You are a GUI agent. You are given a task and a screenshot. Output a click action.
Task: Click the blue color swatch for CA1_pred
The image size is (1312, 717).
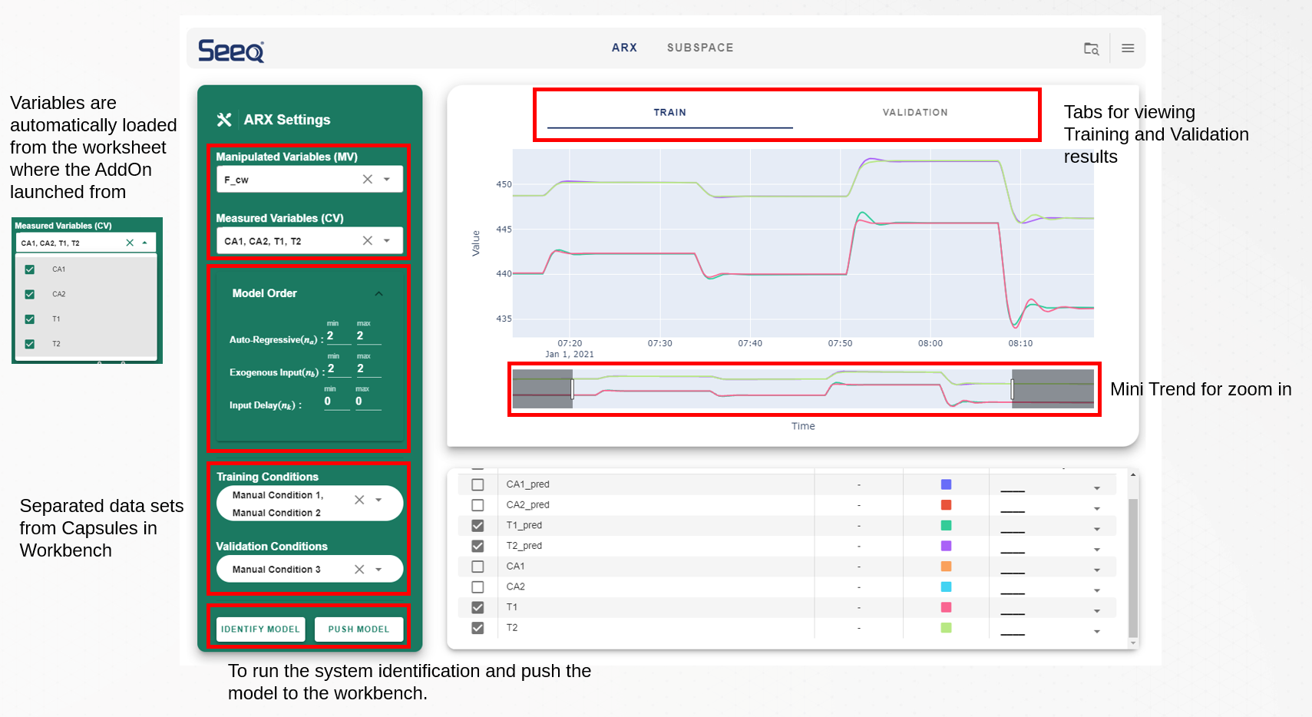pos(946,484)
